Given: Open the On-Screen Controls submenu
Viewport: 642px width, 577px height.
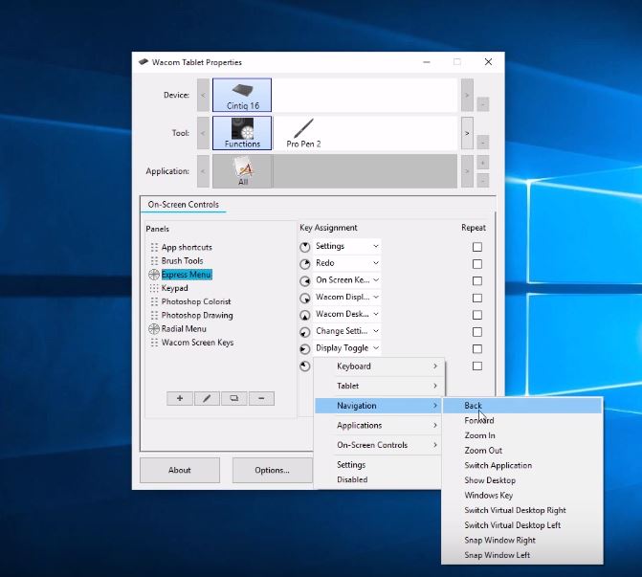Looking at the screenshot, I should (378, 445).
